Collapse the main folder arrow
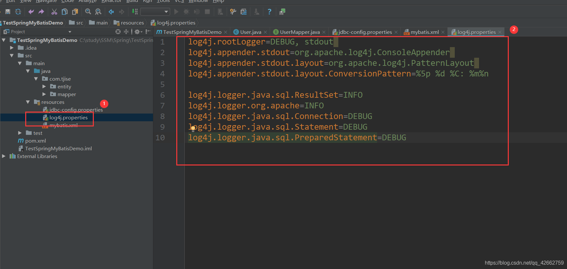567x269 pixels. [x=20, y=63]
